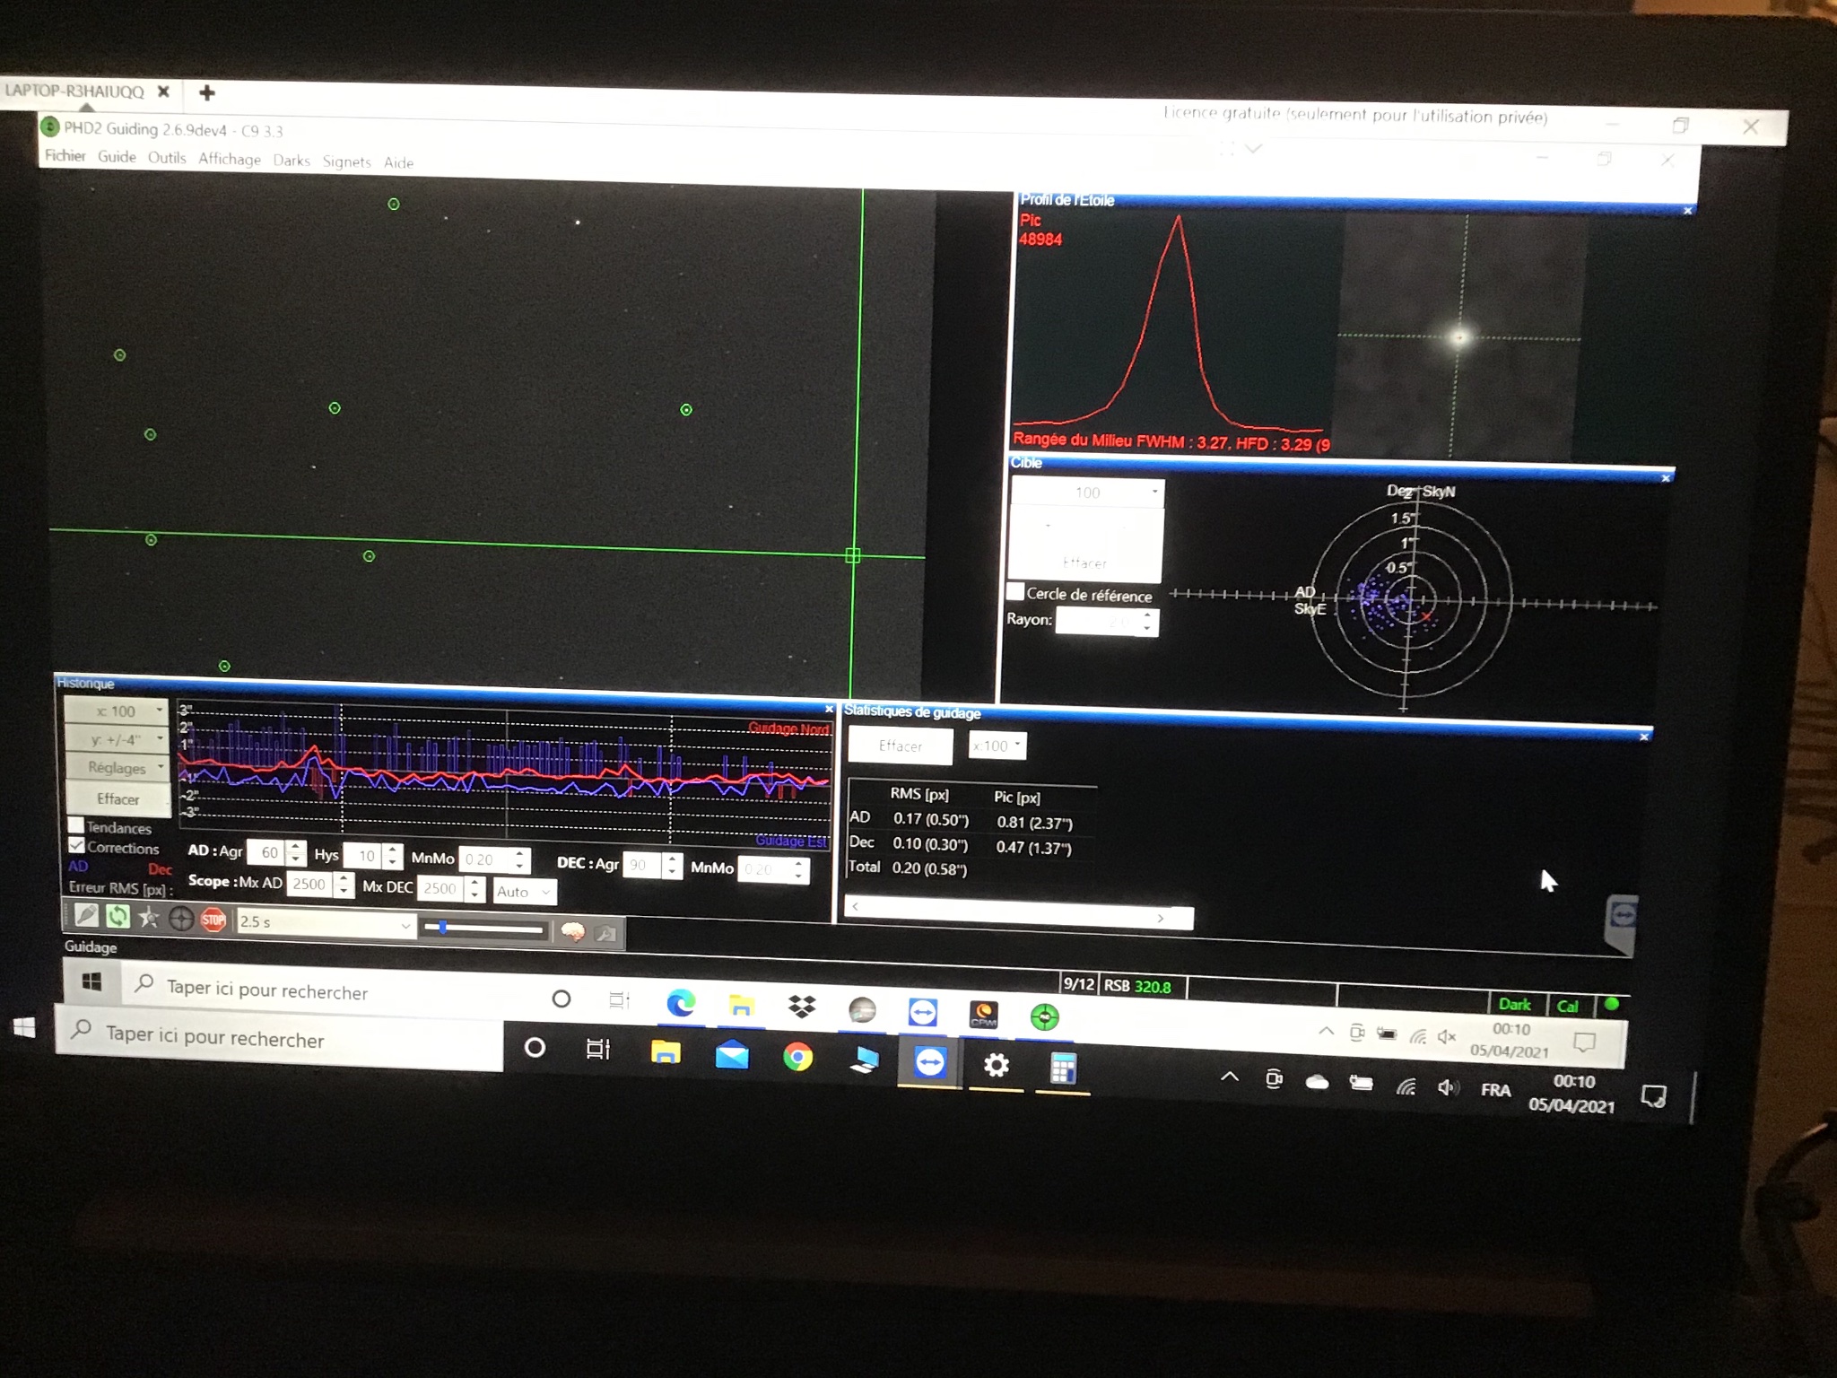Enable Cercle de référence checkbox
1837x1378 pixels.
1015,592
